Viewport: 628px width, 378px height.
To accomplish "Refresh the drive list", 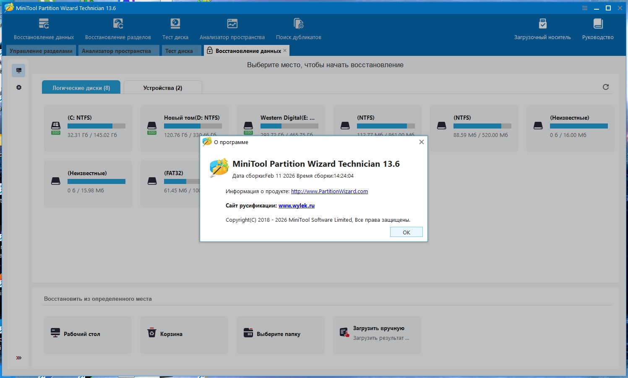I will pyautogui.click(x=606, y=87).
